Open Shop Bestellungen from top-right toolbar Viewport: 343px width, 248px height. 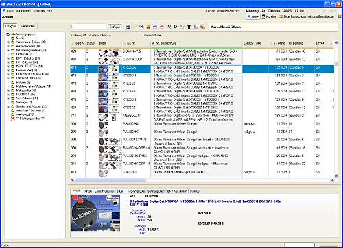click(292, 16)
